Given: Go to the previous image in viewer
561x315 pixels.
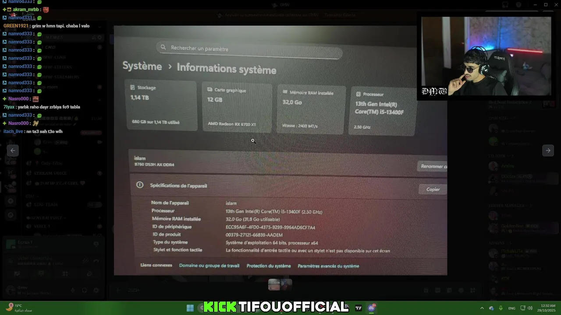Looking at the screenshot, I should pos(13,150).
